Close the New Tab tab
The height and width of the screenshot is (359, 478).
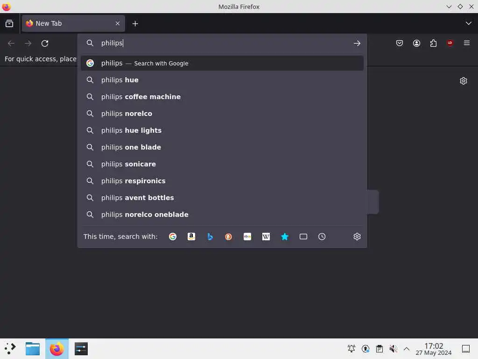(x=118, y=23)
